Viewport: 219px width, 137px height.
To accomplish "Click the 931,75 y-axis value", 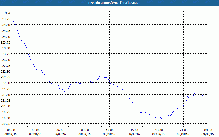I will tap(5, 89).
